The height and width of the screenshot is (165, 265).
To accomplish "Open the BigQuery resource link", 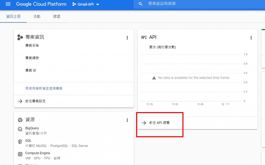I will pyautogui.click(x=32, y=128).
